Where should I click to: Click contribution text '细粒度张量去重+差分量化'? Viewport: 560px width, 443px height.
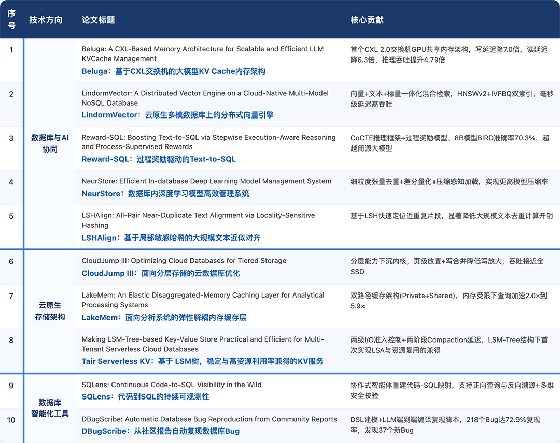[x=449, y=182]
